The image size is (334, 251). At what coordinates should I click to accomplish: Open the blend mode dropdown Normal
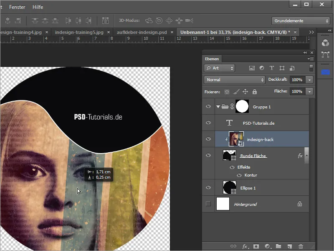tap(235, 80)
